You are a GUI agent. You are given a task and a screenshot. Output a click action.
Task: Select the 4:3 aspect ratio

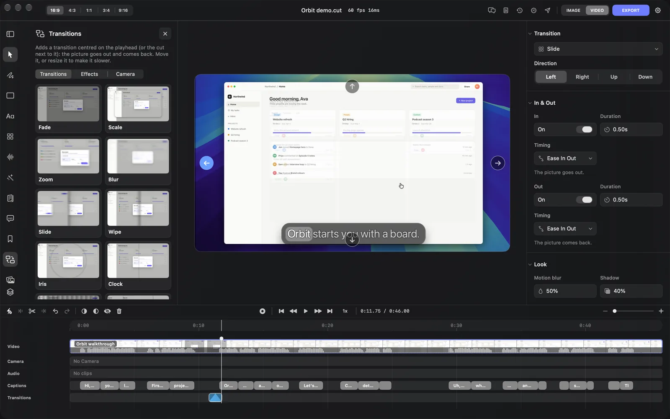[x=72, y=10]
